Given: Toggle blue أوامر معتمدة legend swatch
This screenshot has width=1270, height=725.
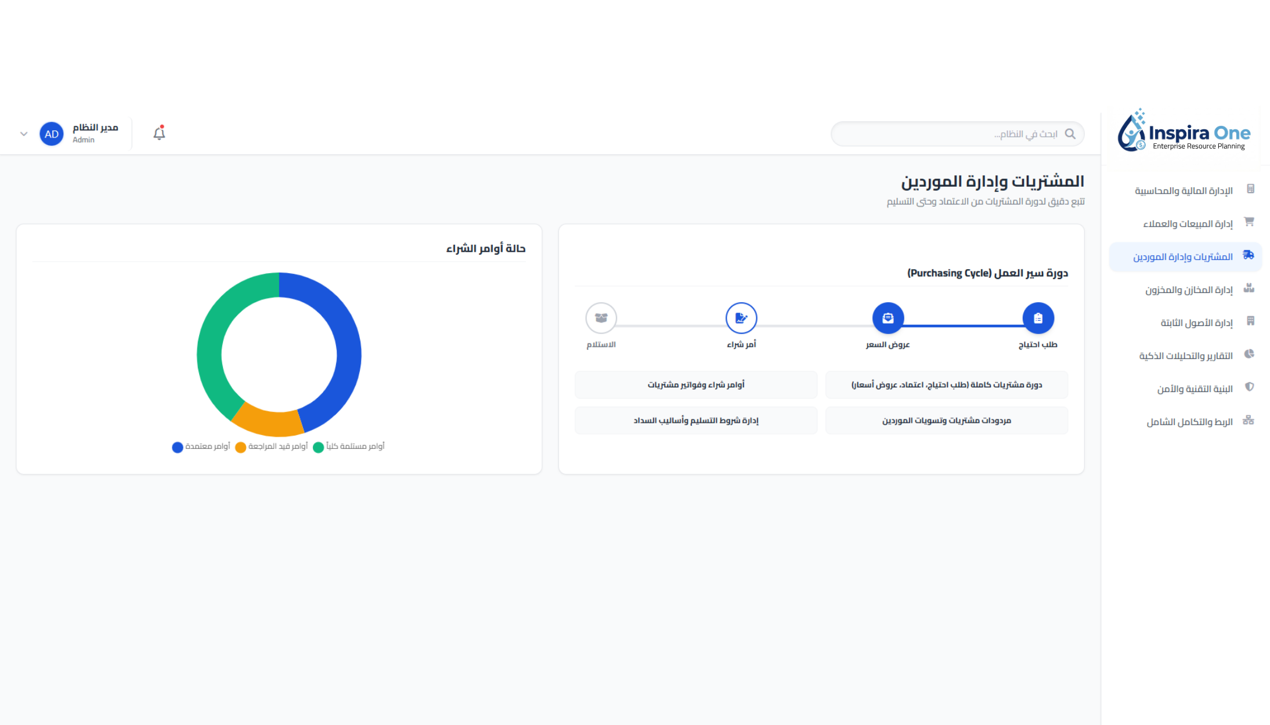Looking at the screenshot, I should pyautogui.click(x=178, y=447).
